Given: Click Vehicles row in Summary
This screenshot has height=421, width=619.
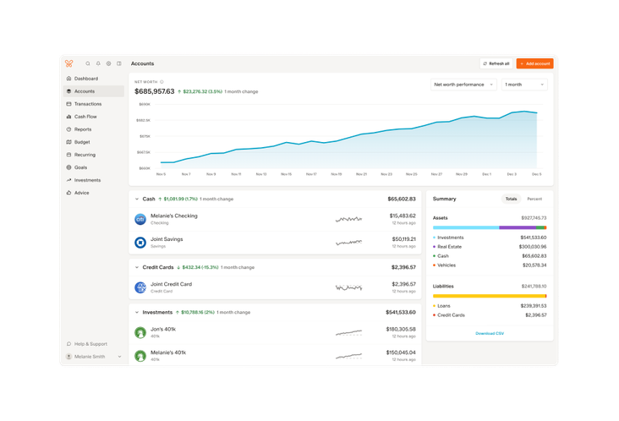Looking at the screenshot, I should point(490,265).
